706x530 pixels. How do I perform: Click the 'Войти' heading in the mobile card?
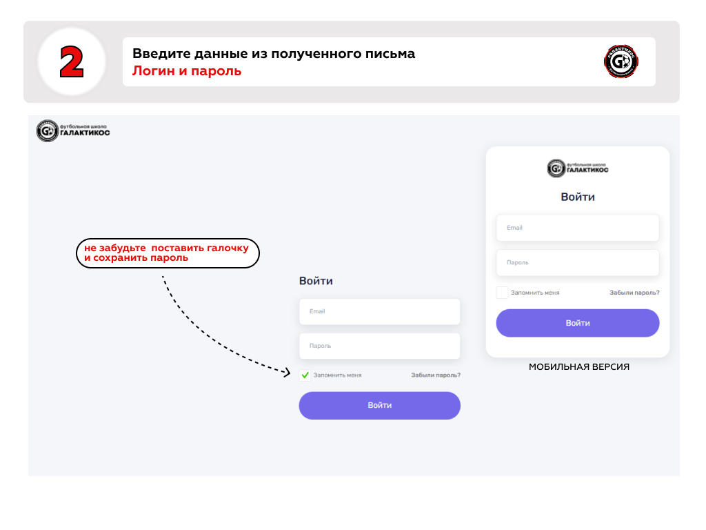pyautogui.click(x=578, y=197)
